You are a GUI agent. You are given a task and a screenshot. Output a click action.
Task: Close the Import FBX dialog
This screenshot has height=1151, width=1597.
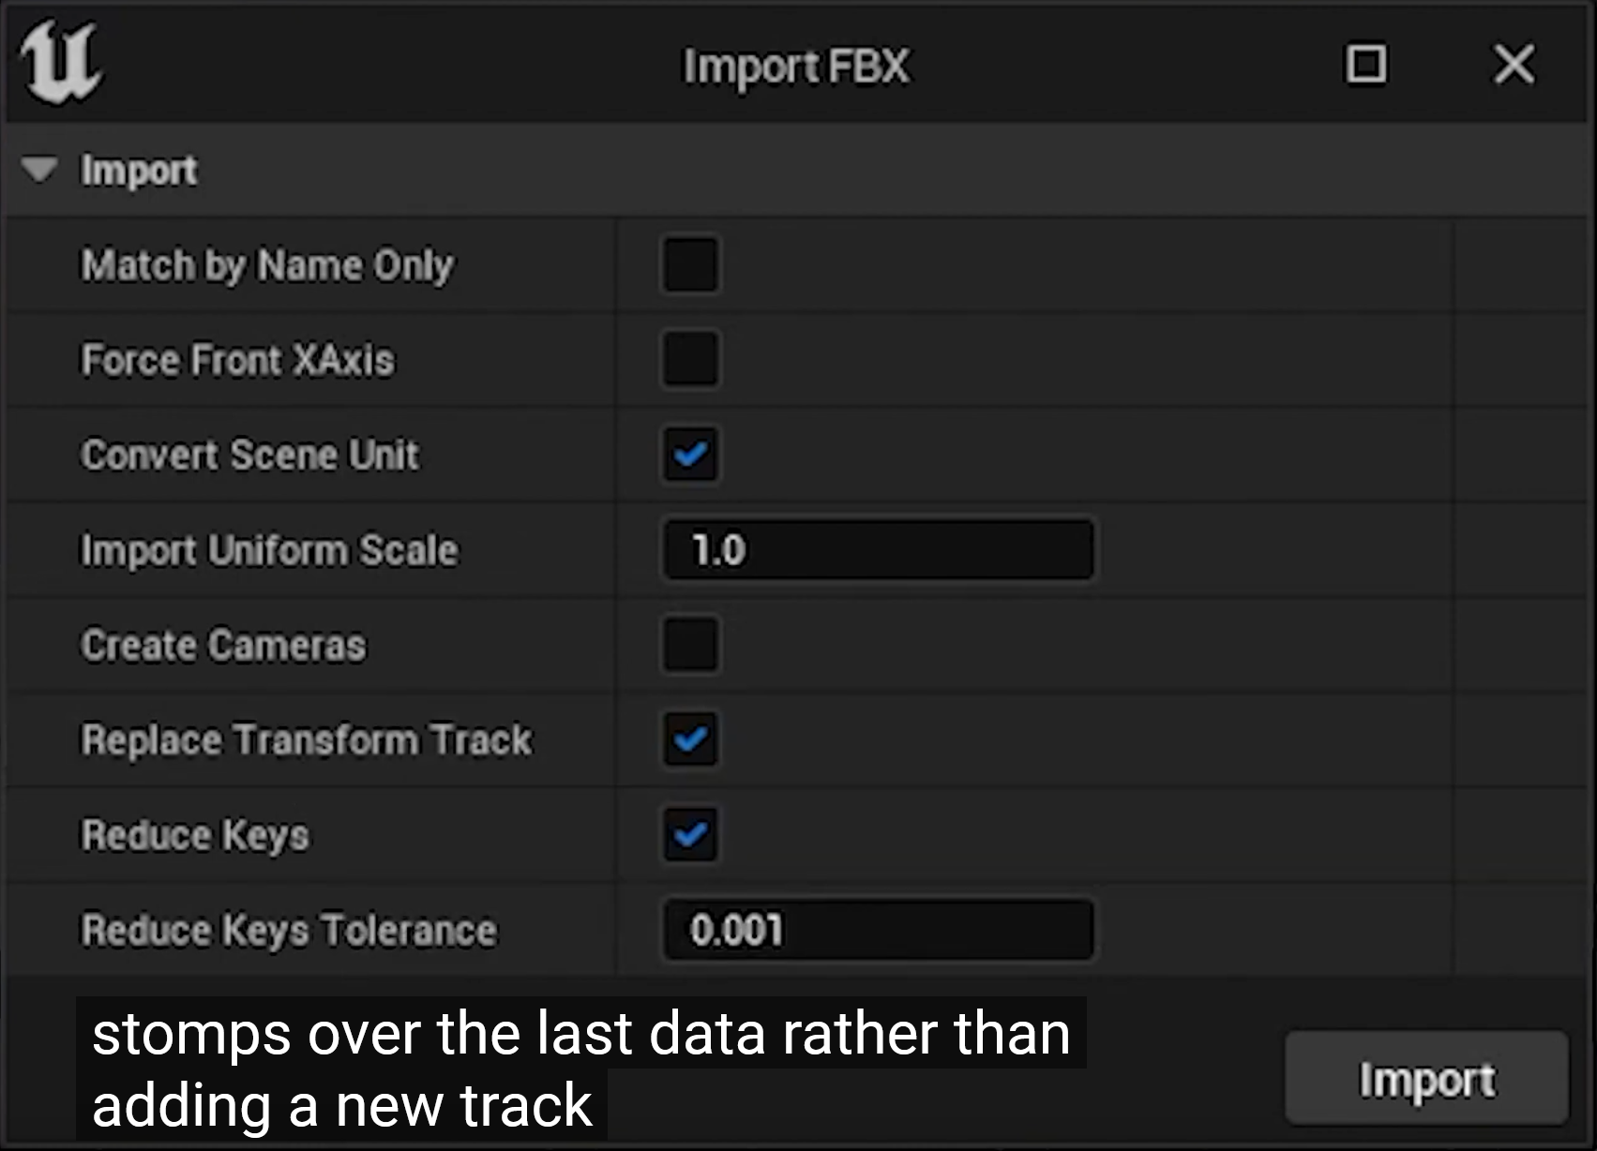1513,65
